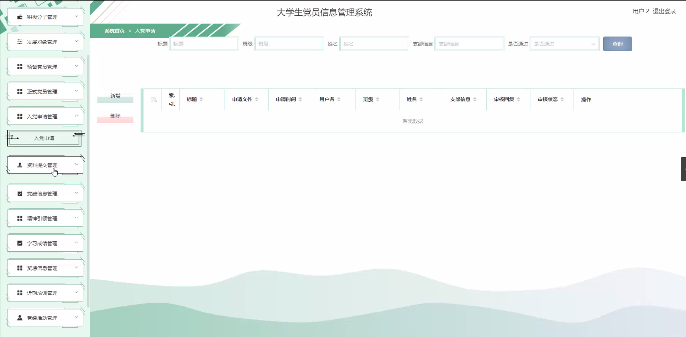Click the 退出登录 logout link
This screenshot has width=686, height=337.
(664, 11)
